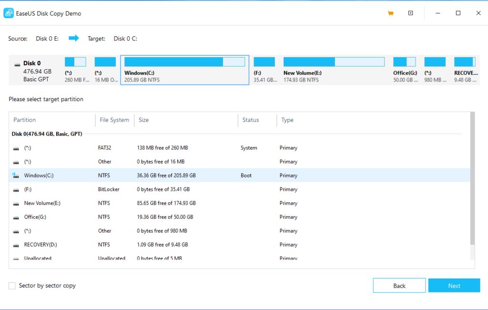This screenshot has height=310, width=488.
Task: Select the Office(G:) partition row
Action: pos(239,217)
